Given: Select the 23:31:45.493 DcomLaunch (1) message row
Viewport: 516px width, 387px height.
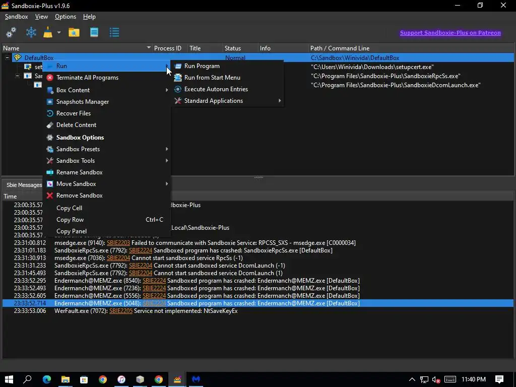Looking at the screenshot, I should click(x=258, y=273).
